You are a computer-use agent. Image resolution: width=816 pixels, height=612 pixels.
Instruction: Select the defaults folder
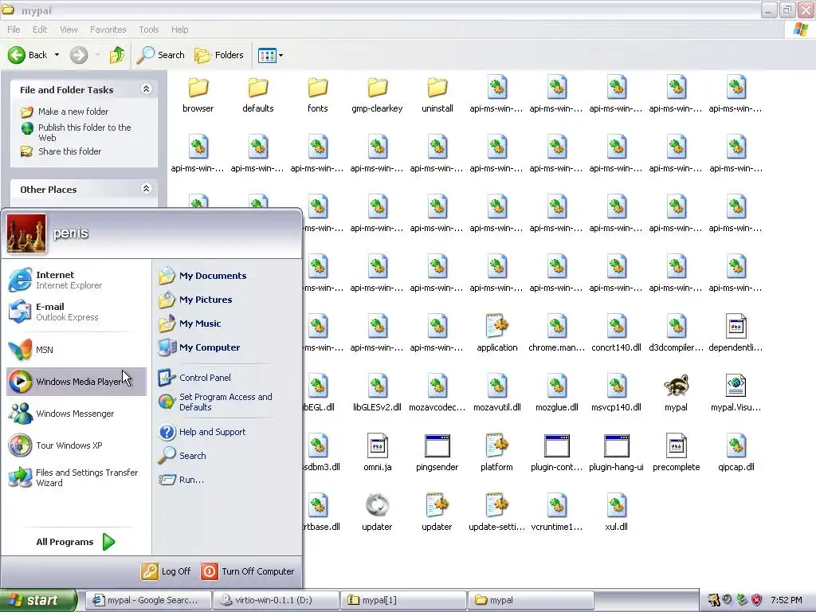coord(258,95)
